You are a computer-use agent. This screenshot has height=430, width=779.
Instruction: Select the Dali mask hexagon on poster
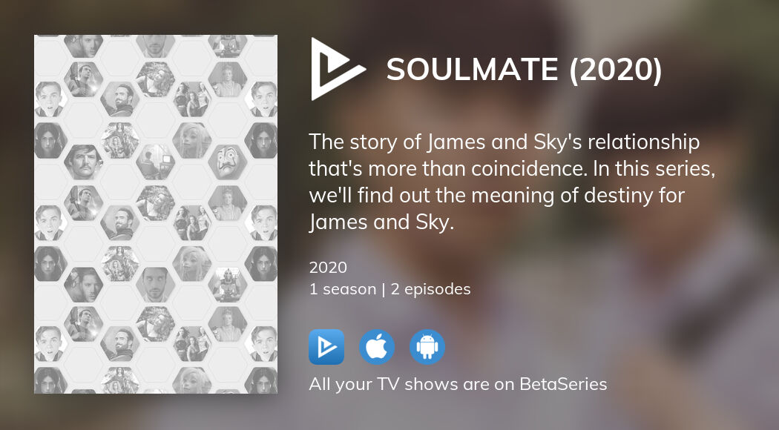tap(228, 162)
